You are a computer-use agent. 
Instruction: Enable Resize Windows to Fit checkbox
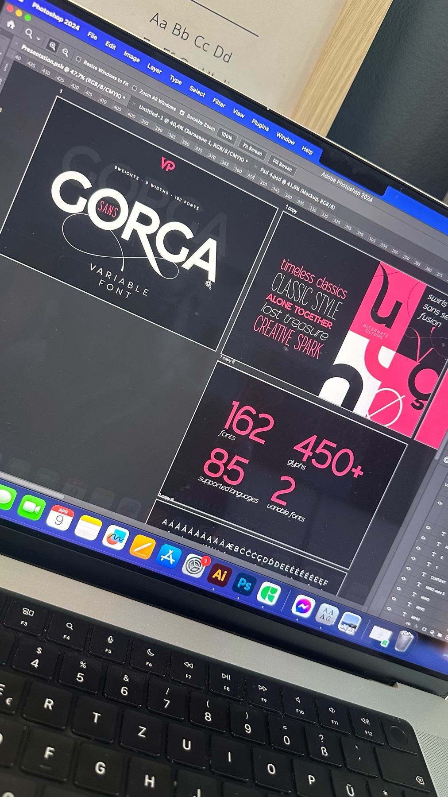point(78,59)
